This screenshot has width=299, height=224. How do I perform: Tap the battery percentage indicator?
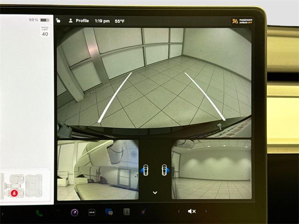pyautogui.click(x=39, y=20)
